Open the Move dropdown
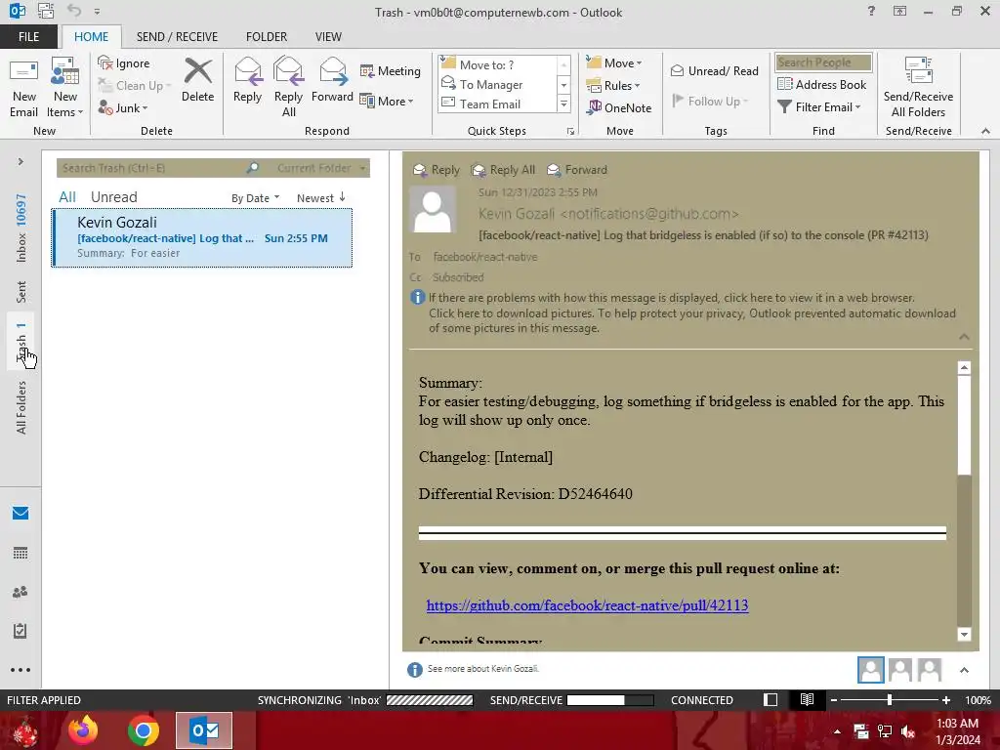Screen dimensions: 1000x750 tap(614, 63)
